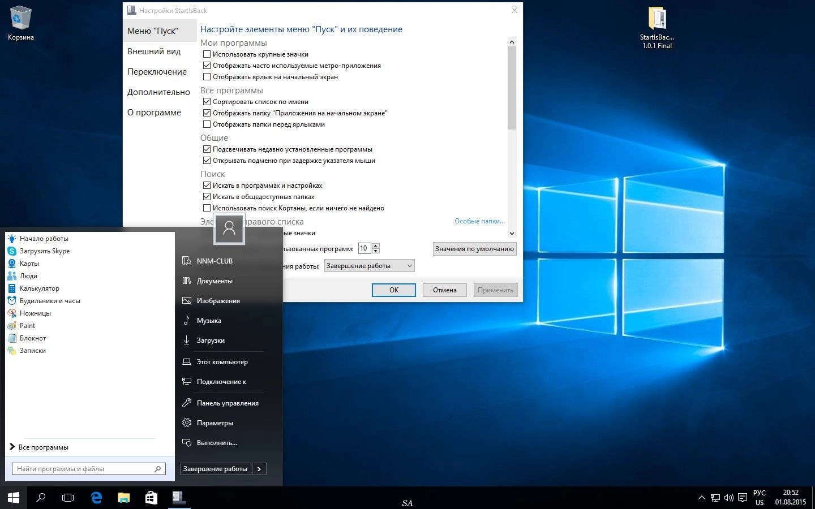Toggle Сортировать список по имени checkbox
The height and width of the screenshot is (509, 815).
click(x=207, y=102)
